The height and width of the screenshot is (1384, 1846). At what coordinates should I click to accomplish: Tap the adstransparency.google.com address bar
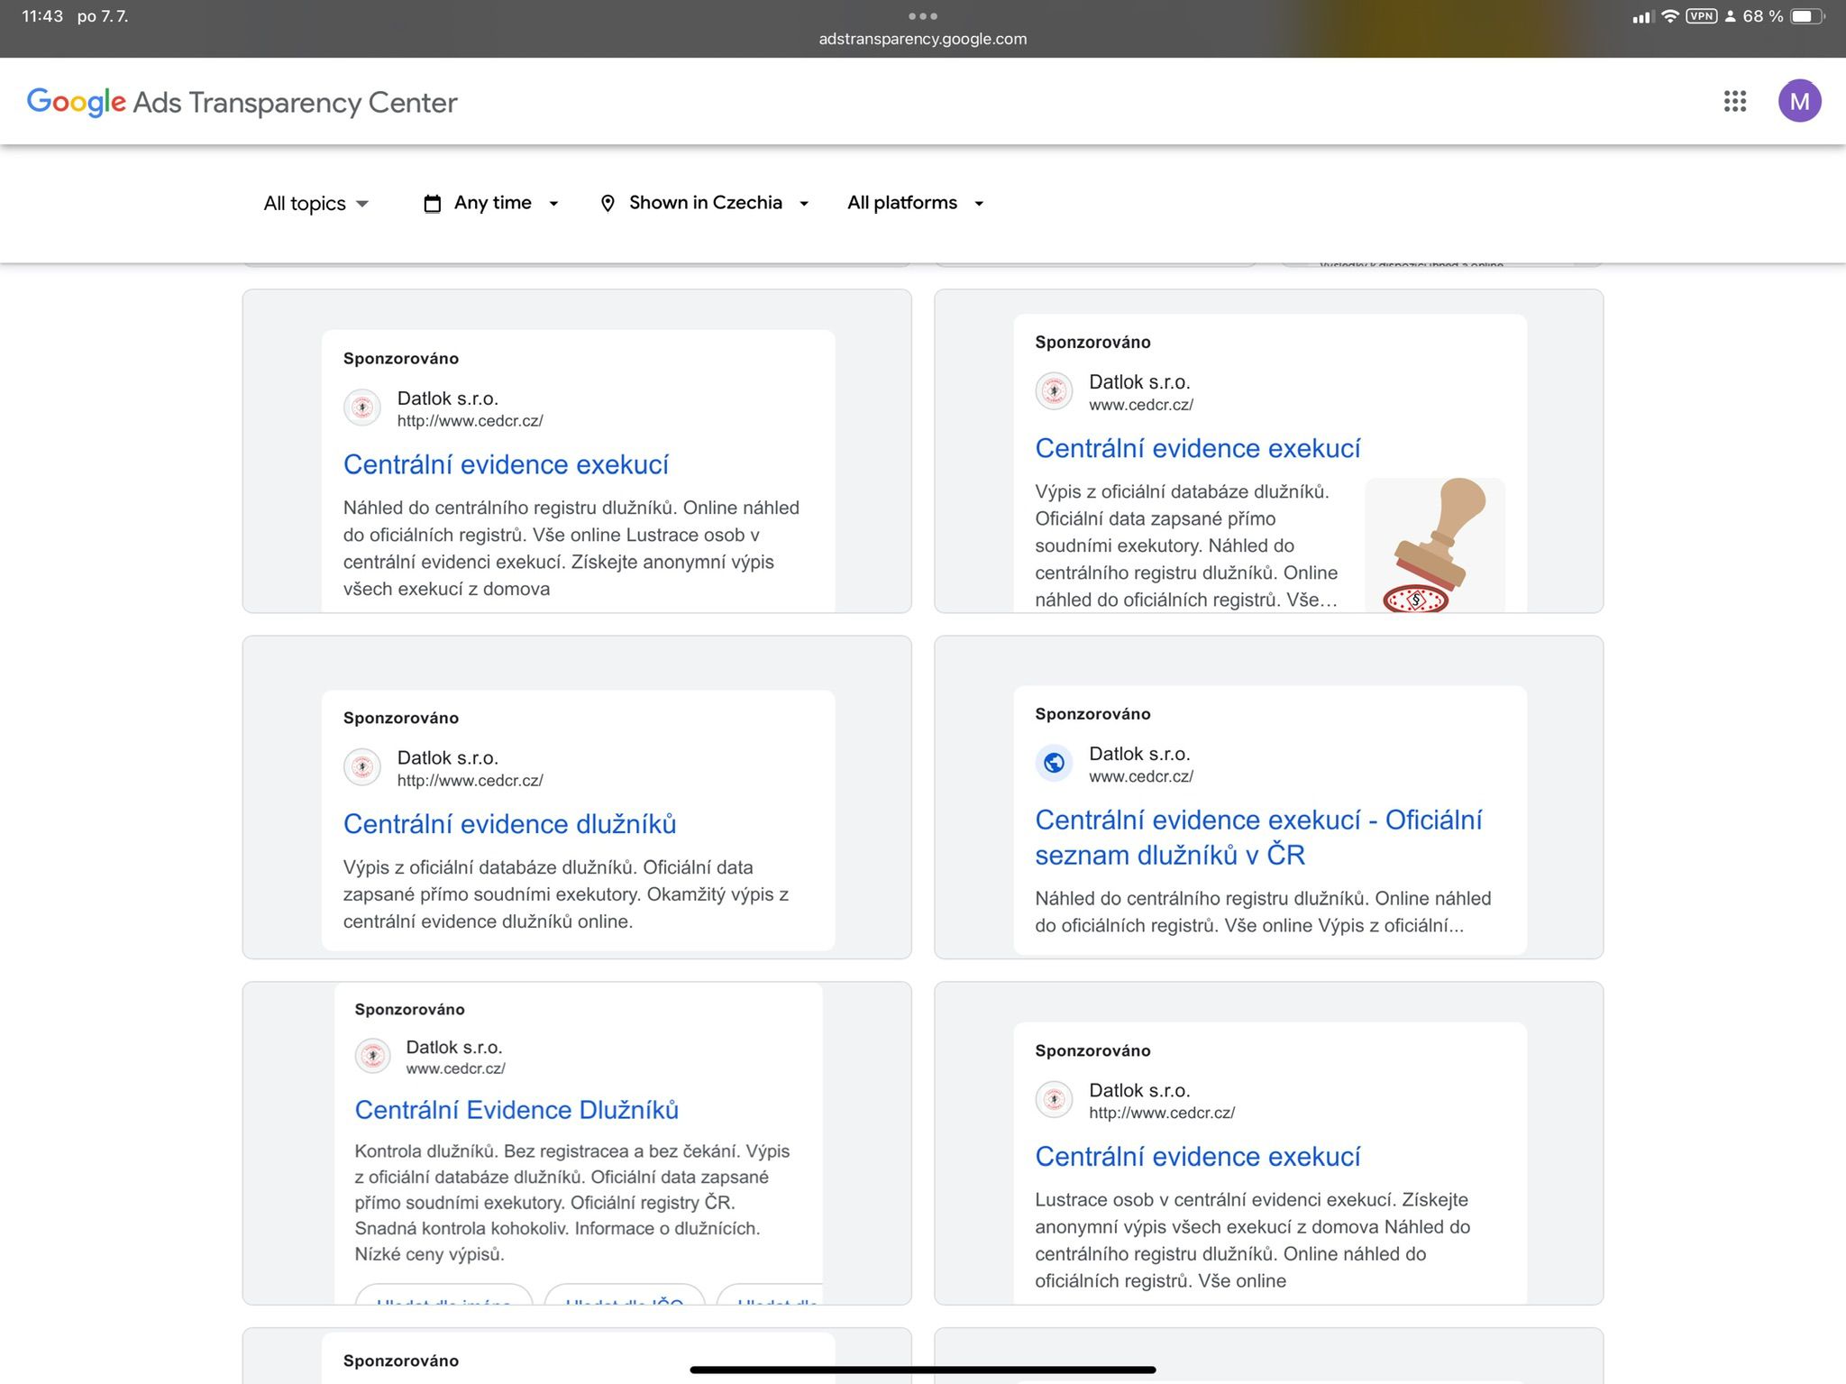(x=923, y=39)
